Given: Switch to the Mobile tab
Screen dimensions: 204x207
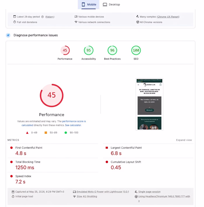Looking at the screenshot, I should [x=89, y=4].
